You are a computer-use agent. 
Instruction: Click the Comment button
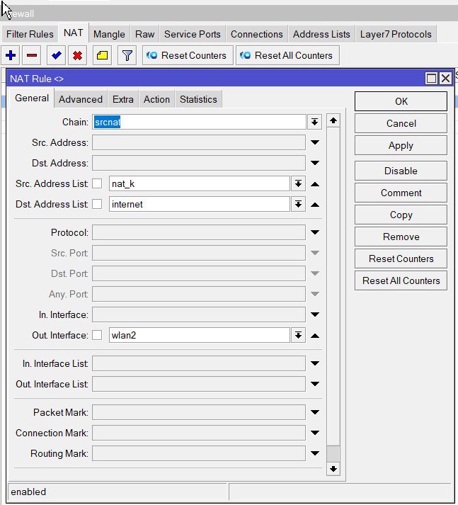[401, 193]
